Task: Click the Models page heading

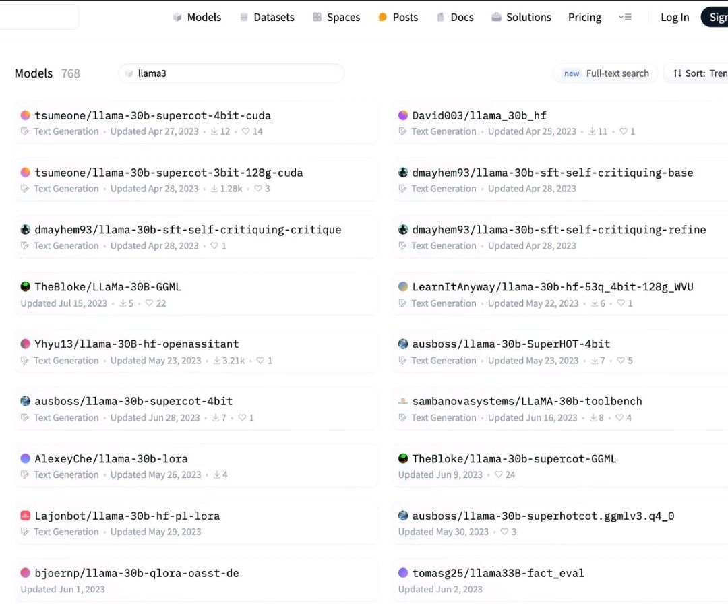Action: 34,73
